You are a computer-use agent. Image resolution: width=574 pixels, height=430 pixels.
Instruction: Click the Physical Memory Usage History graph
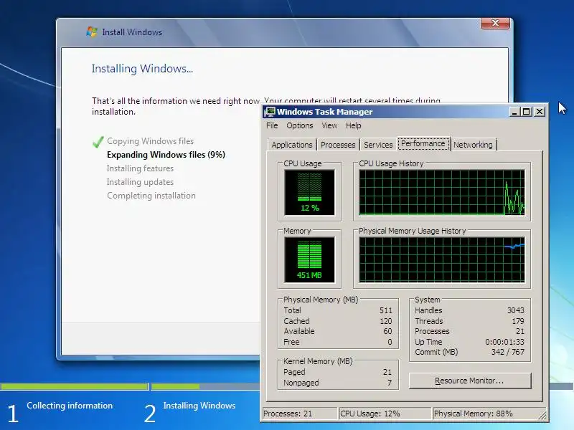coord(442,259)
